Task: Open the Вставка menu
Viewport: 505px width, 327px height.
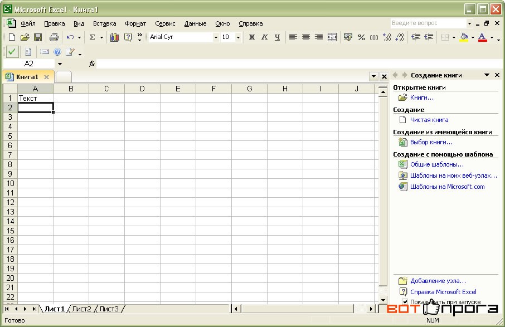Action: coord(104,23)
